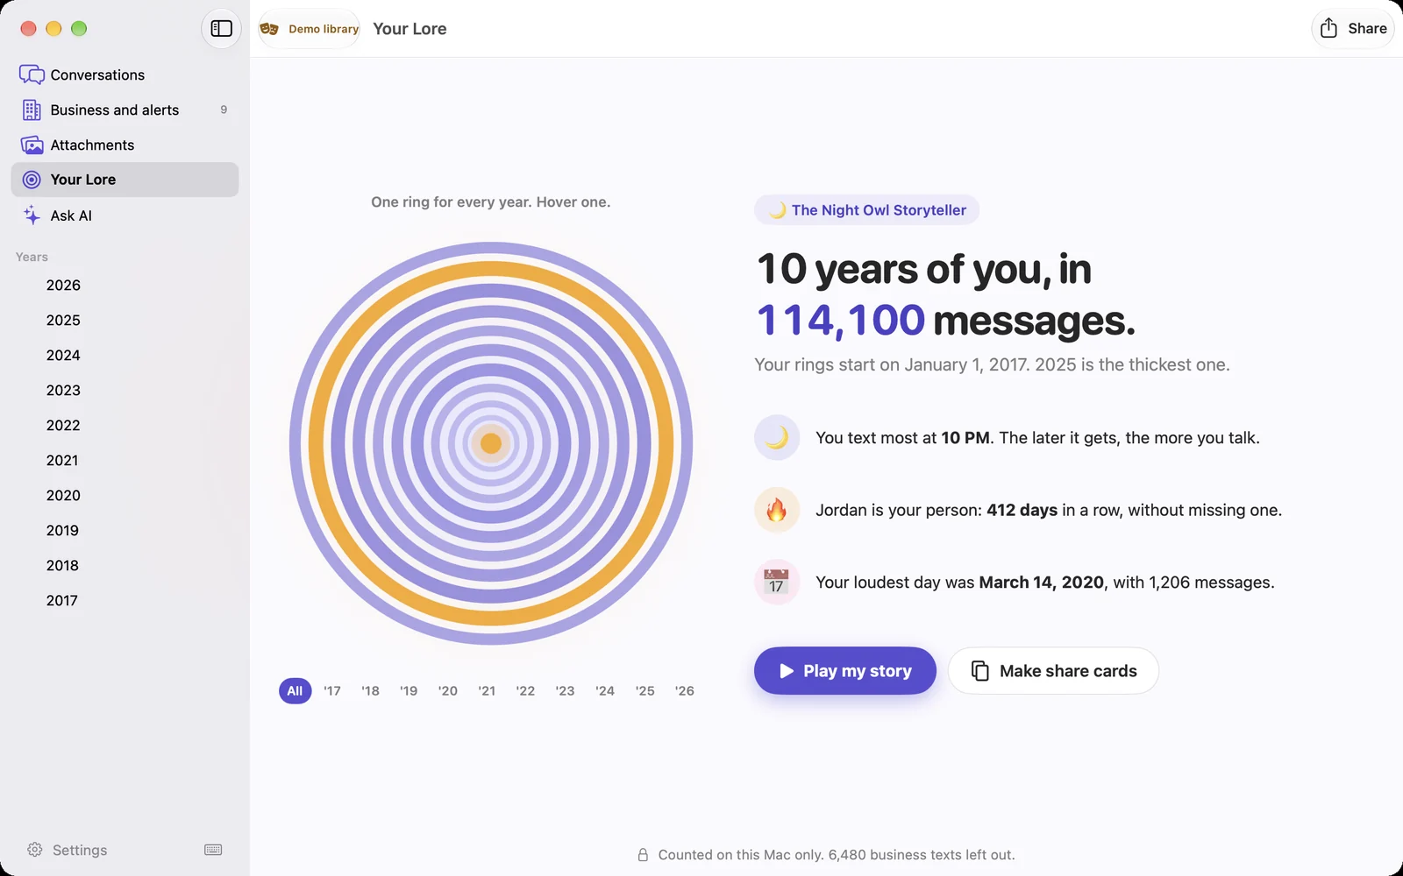
Task: Filter rings to '22
Action: (x=525, y=691)
